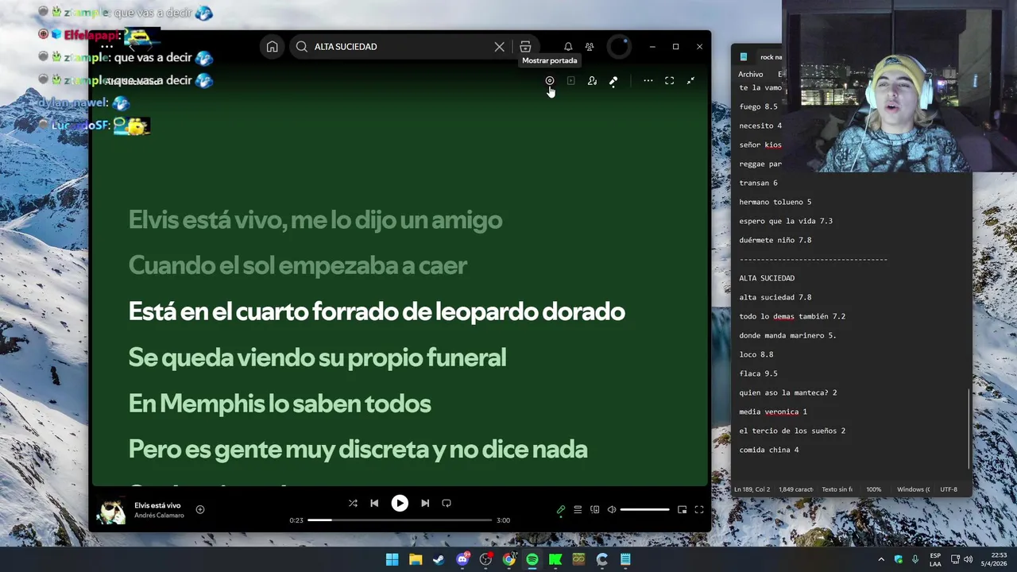Toggle repeat mode
The height and width of the screenshot is (572, 1017).
pyautogui.click(x=447, y=503)
